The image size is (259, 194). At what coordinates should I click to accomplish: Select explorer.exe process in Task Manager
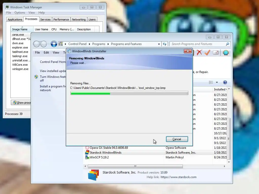[20, 47]
